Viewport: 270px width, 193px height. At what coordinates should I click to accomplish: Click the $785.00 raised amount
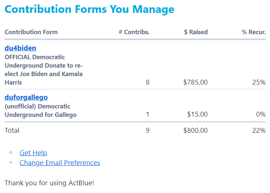click(x=195, y=82)
